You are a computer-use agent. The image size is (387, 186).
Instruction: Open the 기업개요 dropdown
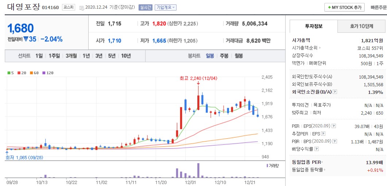[166, 7]
